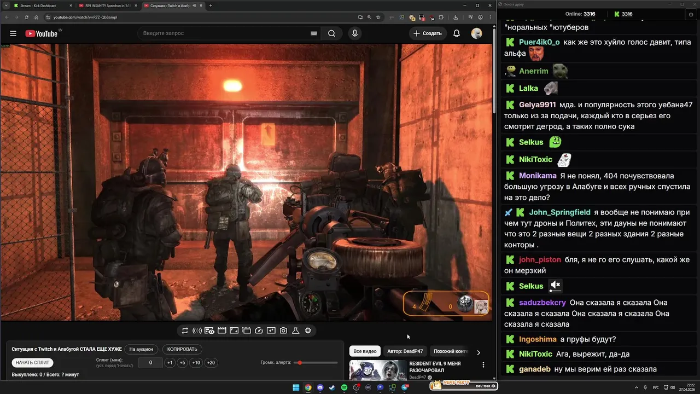The height and width of the screenshot is (394, 700).
Task: Open settings gear in player toolbar
Action: tap(308, 331)
